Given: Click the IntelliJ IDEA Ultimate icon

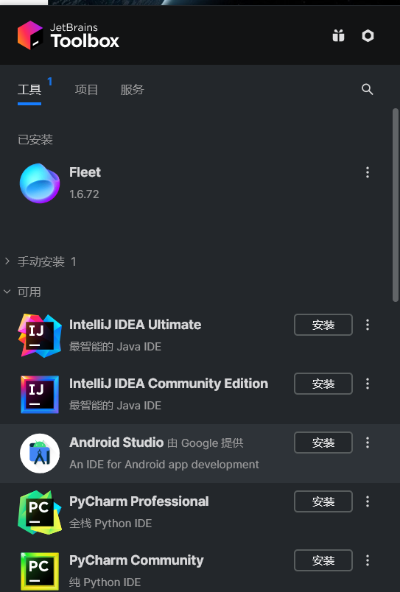Looking at the screenshot, I should click(40, 335).
